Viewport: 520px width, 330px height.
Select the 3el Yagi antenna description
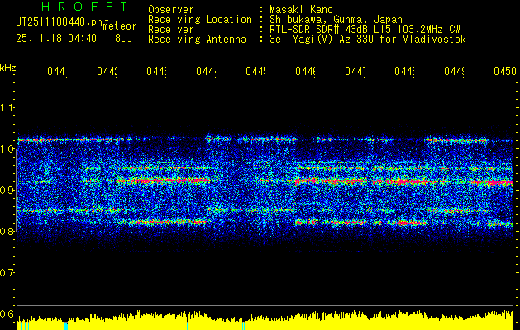click(x=368, y=40)
